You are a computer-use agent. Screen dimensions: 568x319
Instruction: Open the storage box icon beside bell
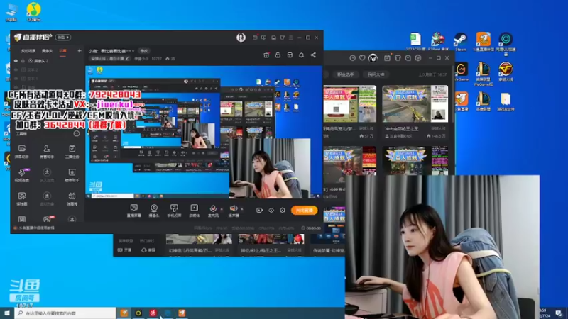pos(290,55)
